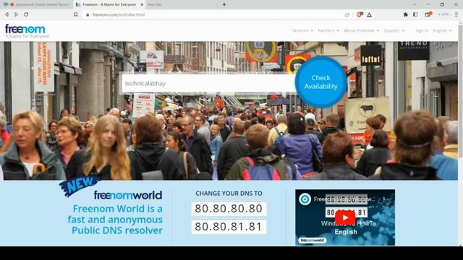
Task: Go forward to the next page
Action: 16,14
